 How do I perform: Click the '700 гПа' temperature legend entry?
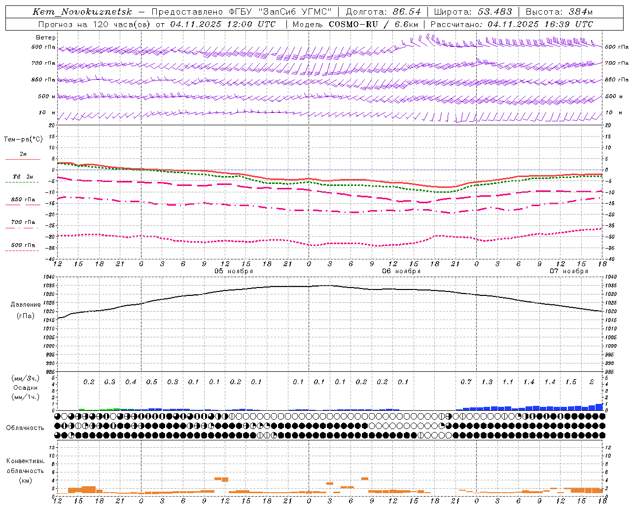coord(23,222)
